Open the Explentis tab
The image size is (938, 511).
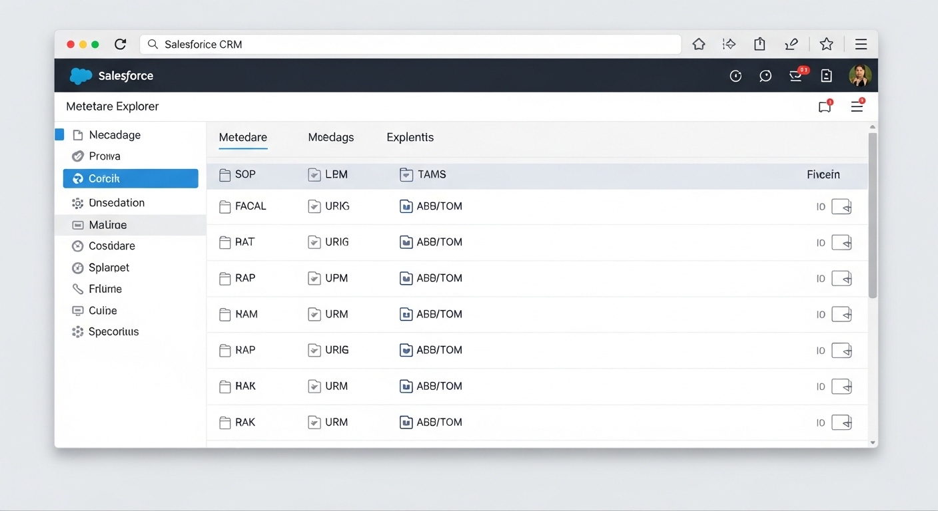(410, 137)
